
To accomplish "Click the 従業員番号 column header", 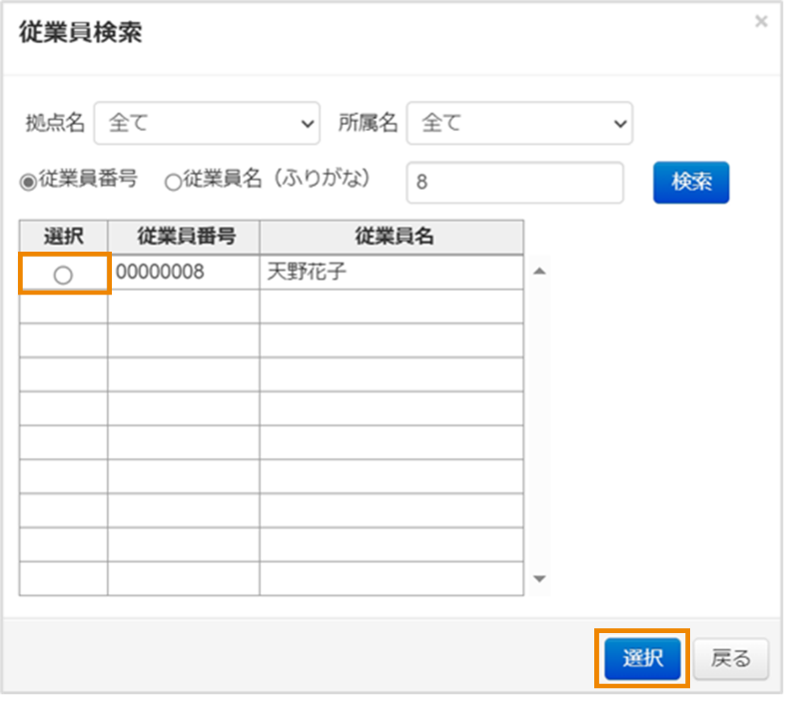I will tap(184, 237).
